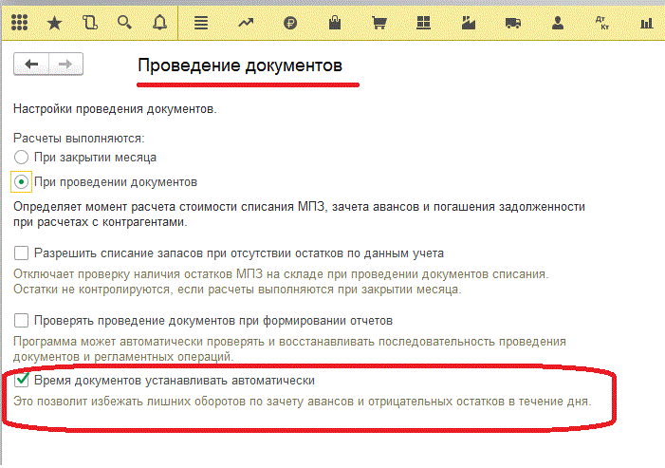The width and height of the screenshot is (665, 468).
Task: Click the hint starting 'Программа может автоматически'
Action: coord(289,348)
